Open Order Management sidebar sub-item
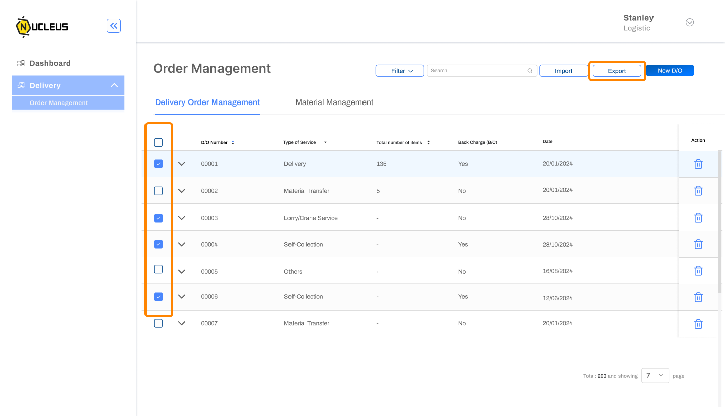Image resolution: width=725 pixels, height=416 pixels. tap(68, 103)
